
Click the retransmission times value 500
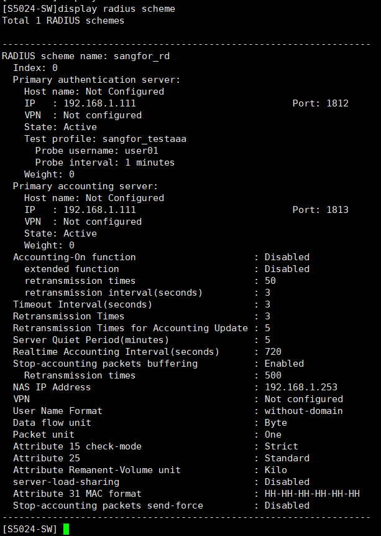[273, 375]
